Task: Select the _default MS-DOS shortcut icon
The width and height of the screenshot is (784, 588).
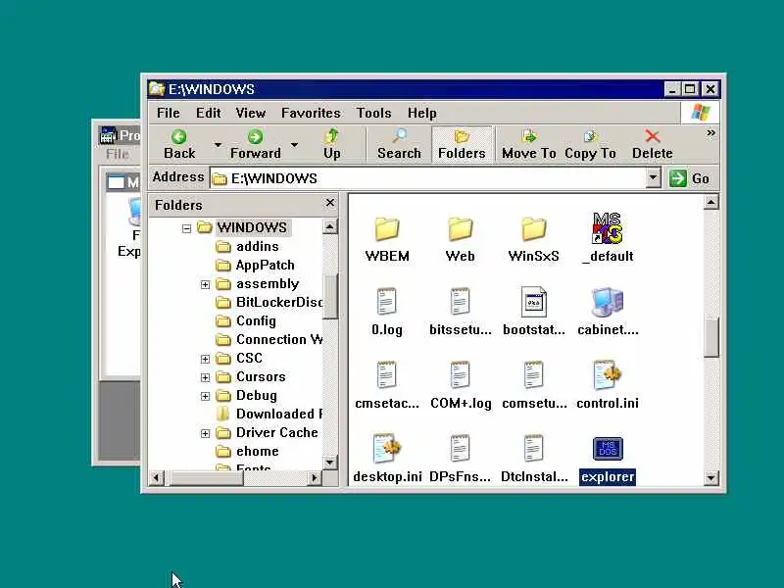Action: [x=607, y=228]
